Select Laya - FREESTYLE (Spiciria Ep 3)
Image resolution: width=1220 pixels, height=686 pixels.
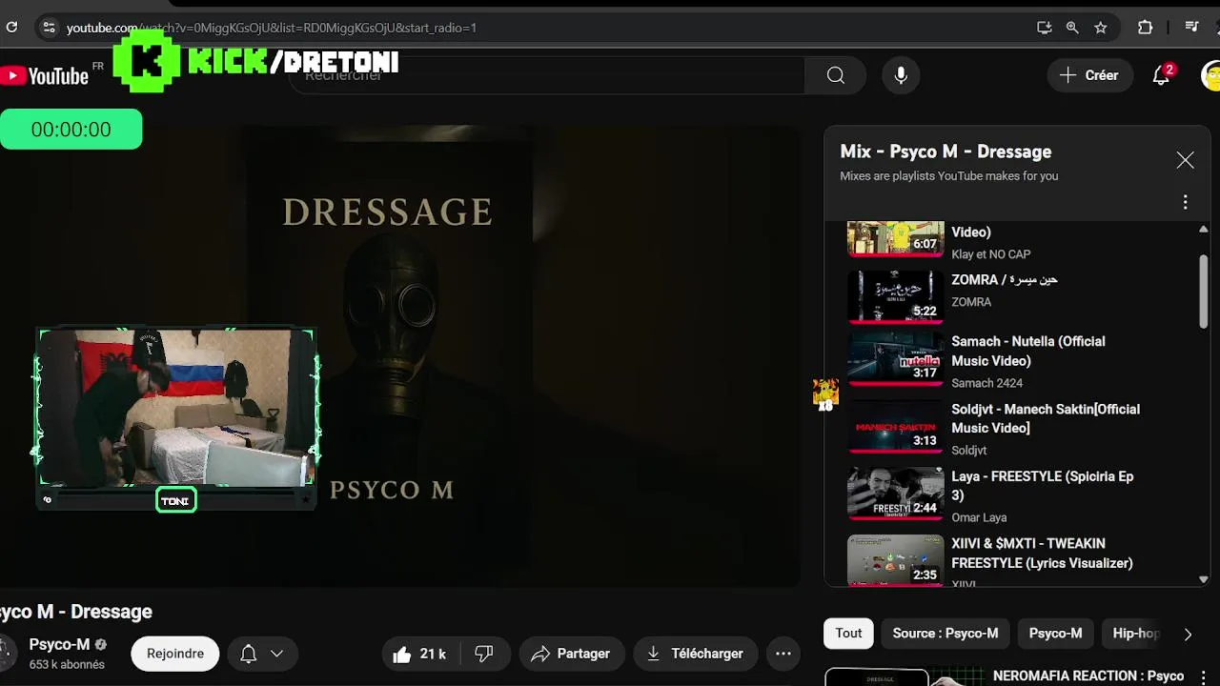point(1043,486)
